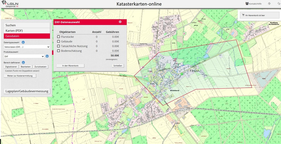281x144 pixels.
Task: Tick the Gebäude checkbox
Action: point(59,42)
